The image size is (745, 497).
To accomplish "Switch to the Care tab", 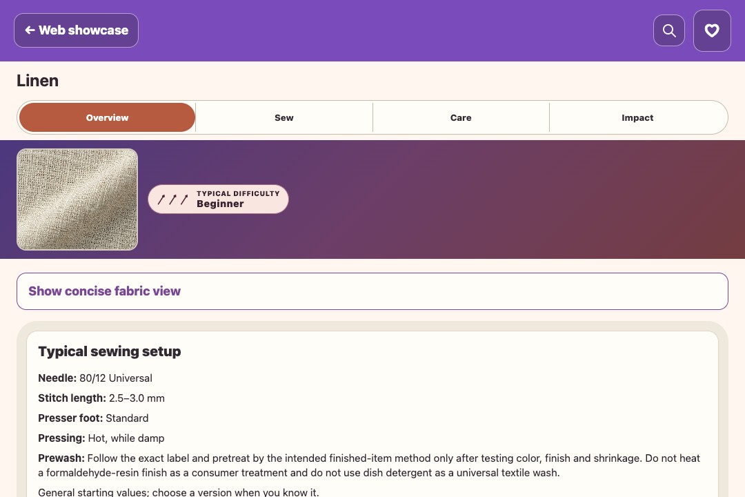I will (x=461, y=117).
